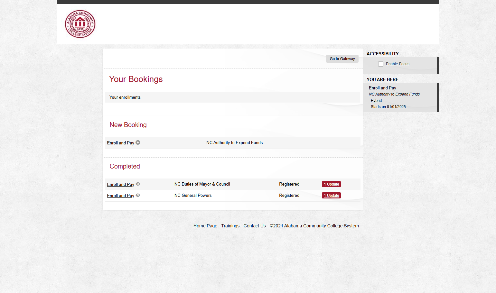
Task: Click the eye icon in NC Duties of Mayor & Council row
Action: 138,184
